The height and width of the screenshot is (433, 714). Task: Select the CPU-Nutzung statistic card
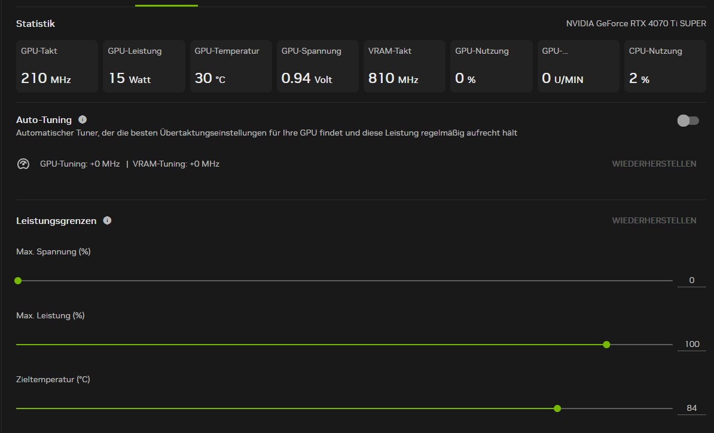tap(666, 66)
